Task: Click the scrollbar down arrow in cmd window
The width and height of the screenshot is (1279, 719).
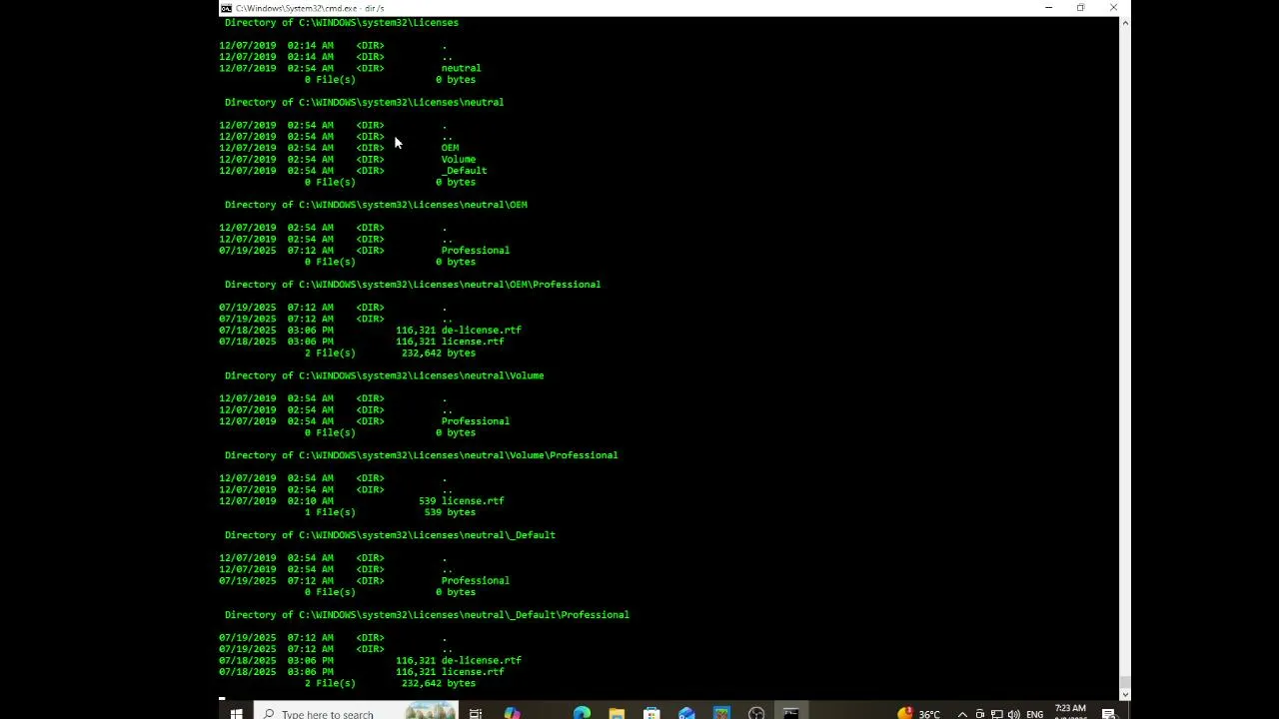Action: [1124, 694]
